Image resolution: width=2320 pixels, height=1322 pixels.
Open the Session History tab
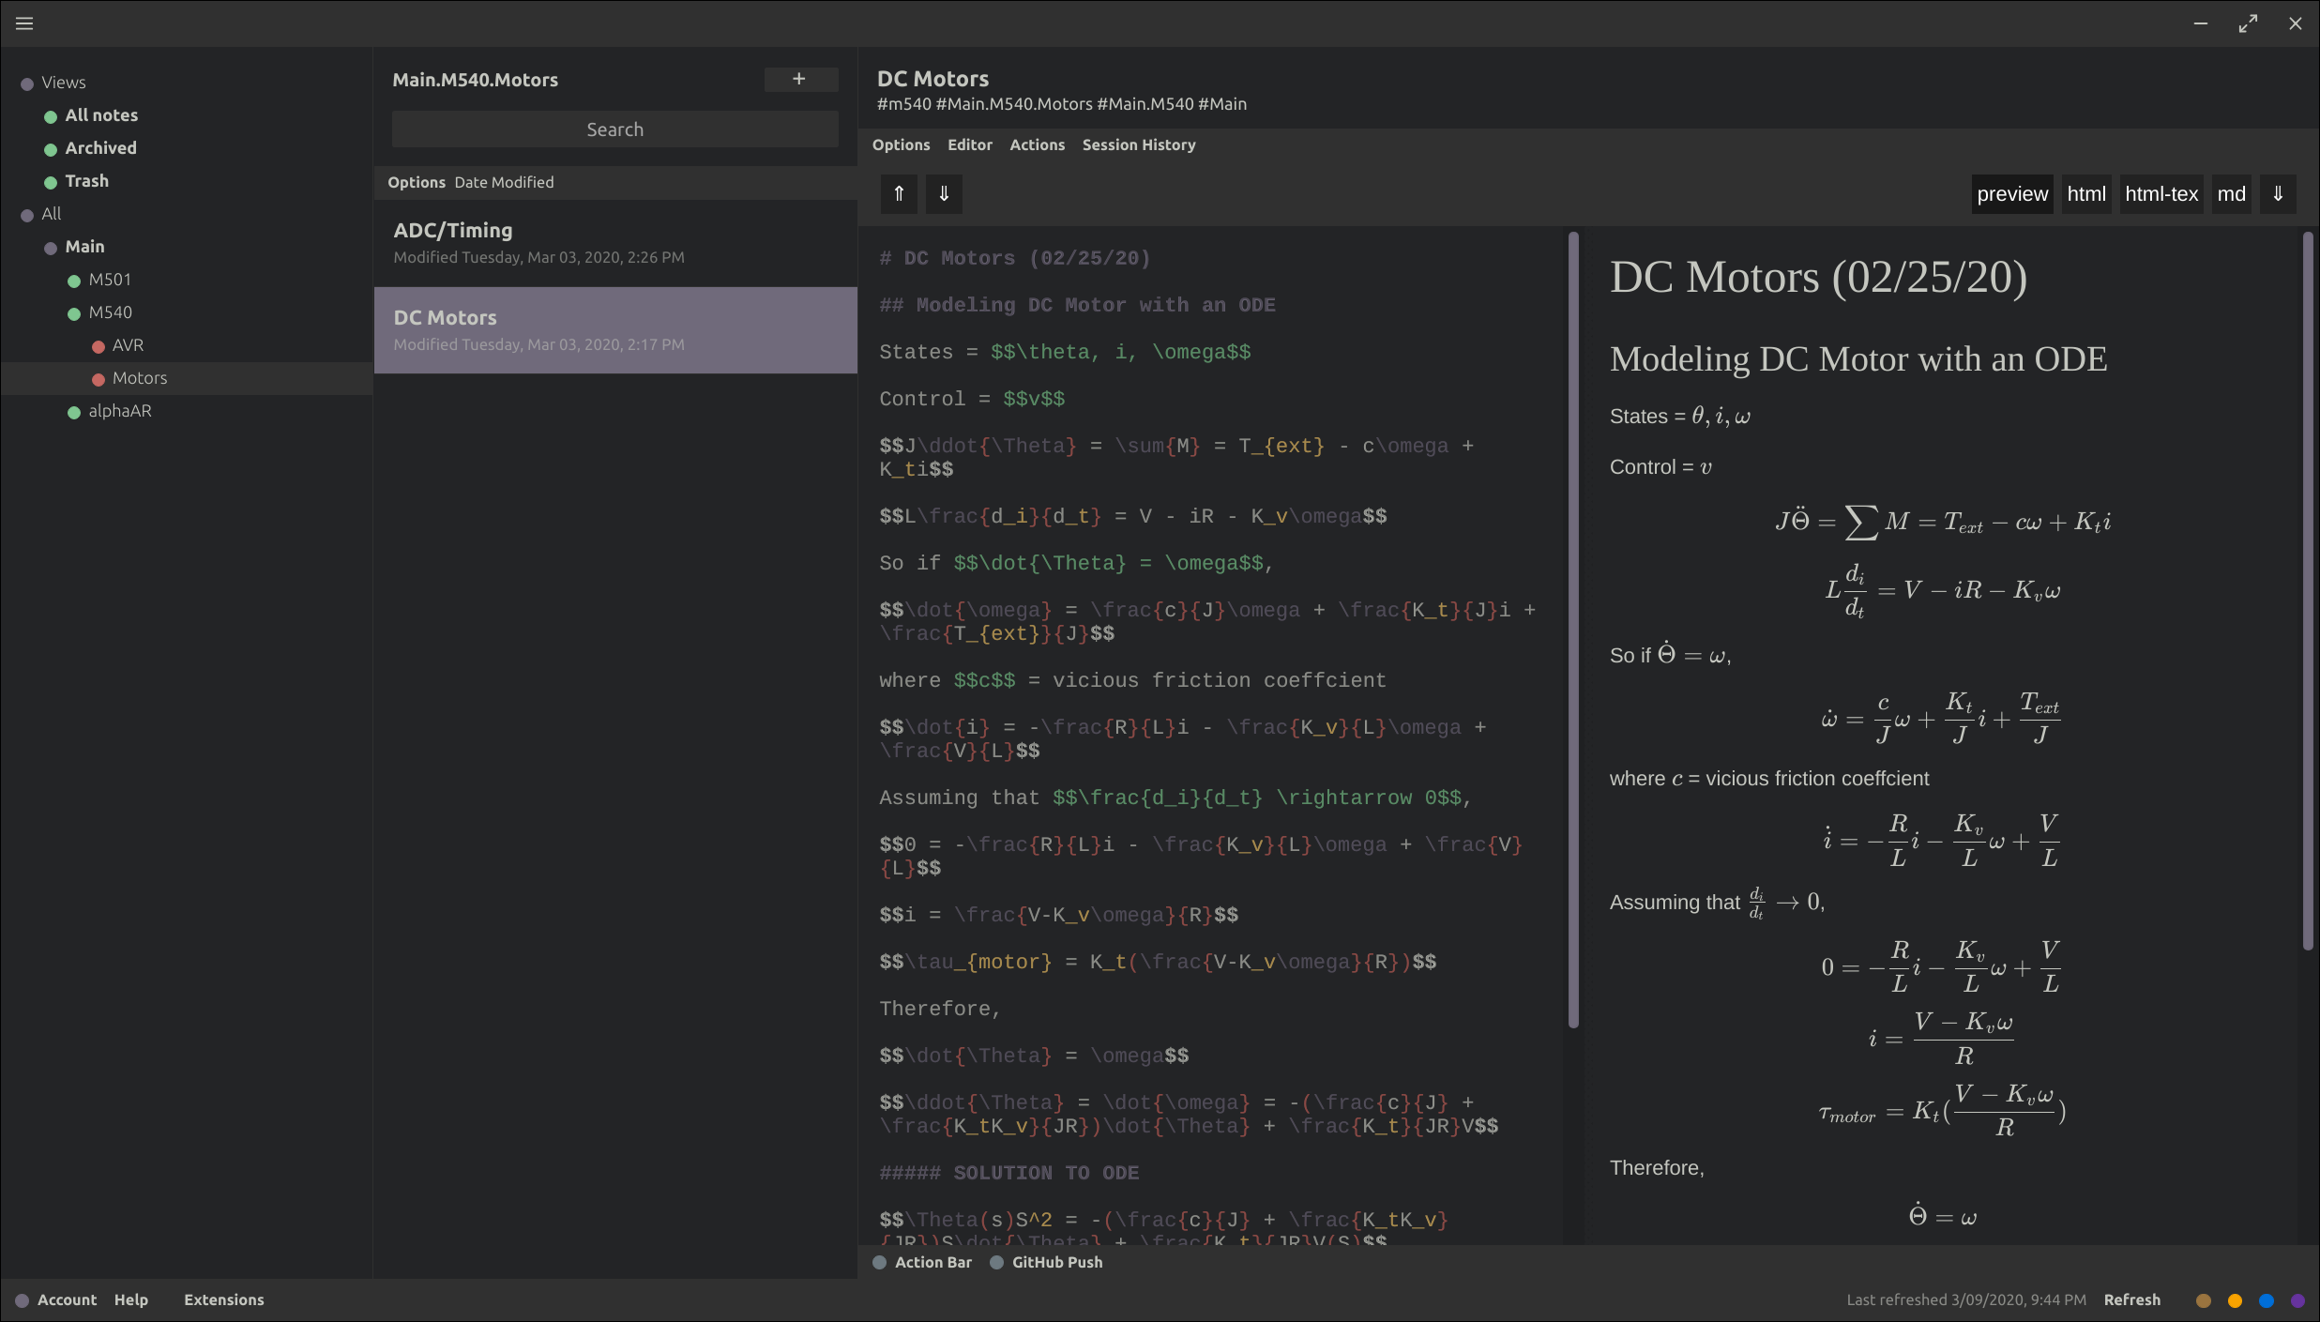coord(1137,144)
